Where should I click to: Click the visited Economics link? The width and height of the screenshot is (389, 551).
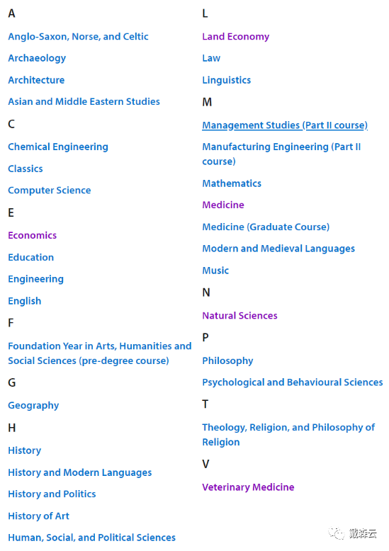coord(33,235)
